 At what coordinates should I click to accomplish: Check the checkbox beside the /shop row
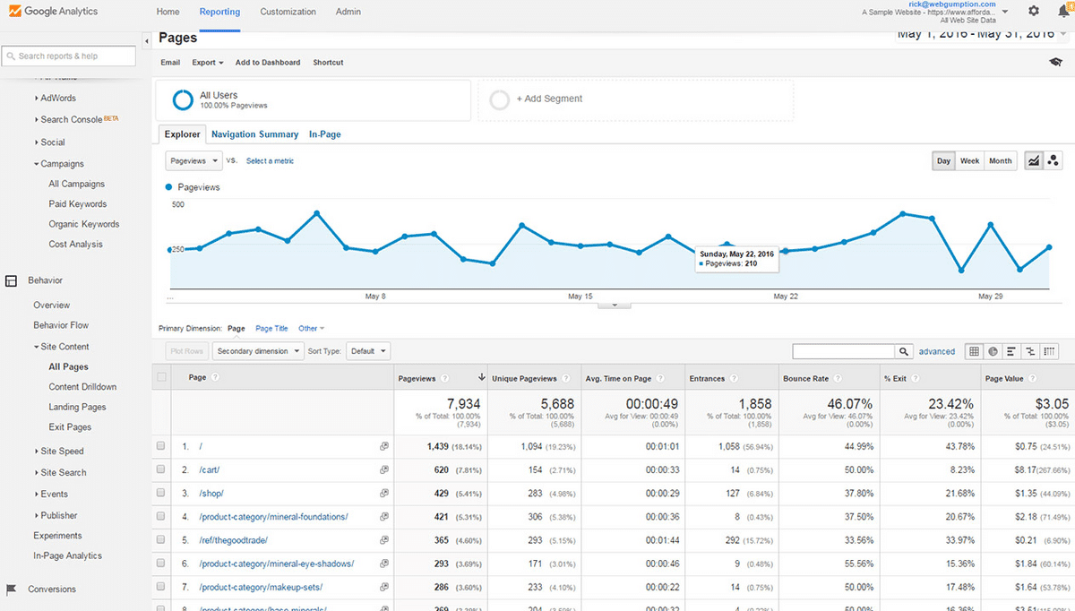point(160,493)
